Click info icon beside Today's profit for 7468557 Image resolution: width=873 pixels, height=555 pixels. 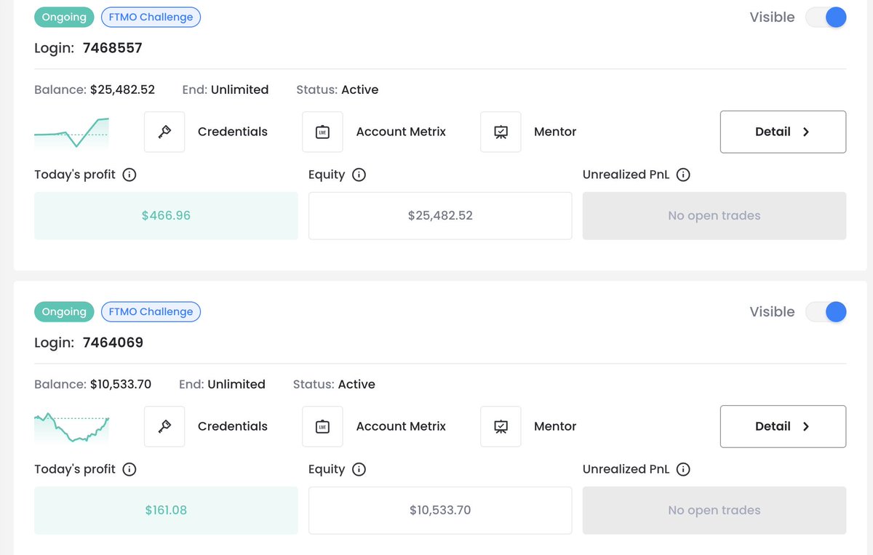[129, 175]
